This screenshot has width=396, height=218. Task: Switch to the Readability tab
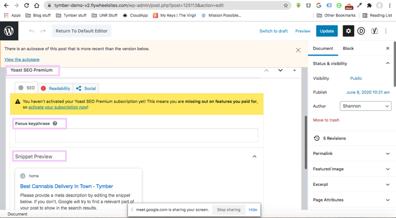(x=56, y=88)
